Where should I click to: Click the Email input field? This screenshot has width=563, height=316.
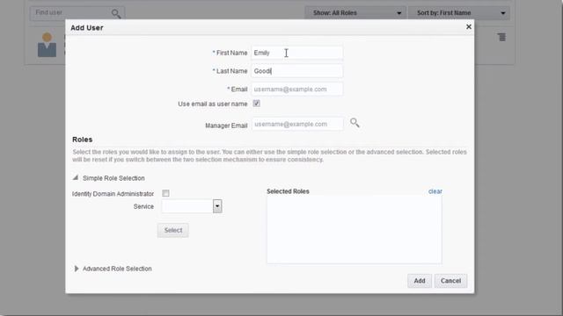pyautogui.click(x=297, y=90)
